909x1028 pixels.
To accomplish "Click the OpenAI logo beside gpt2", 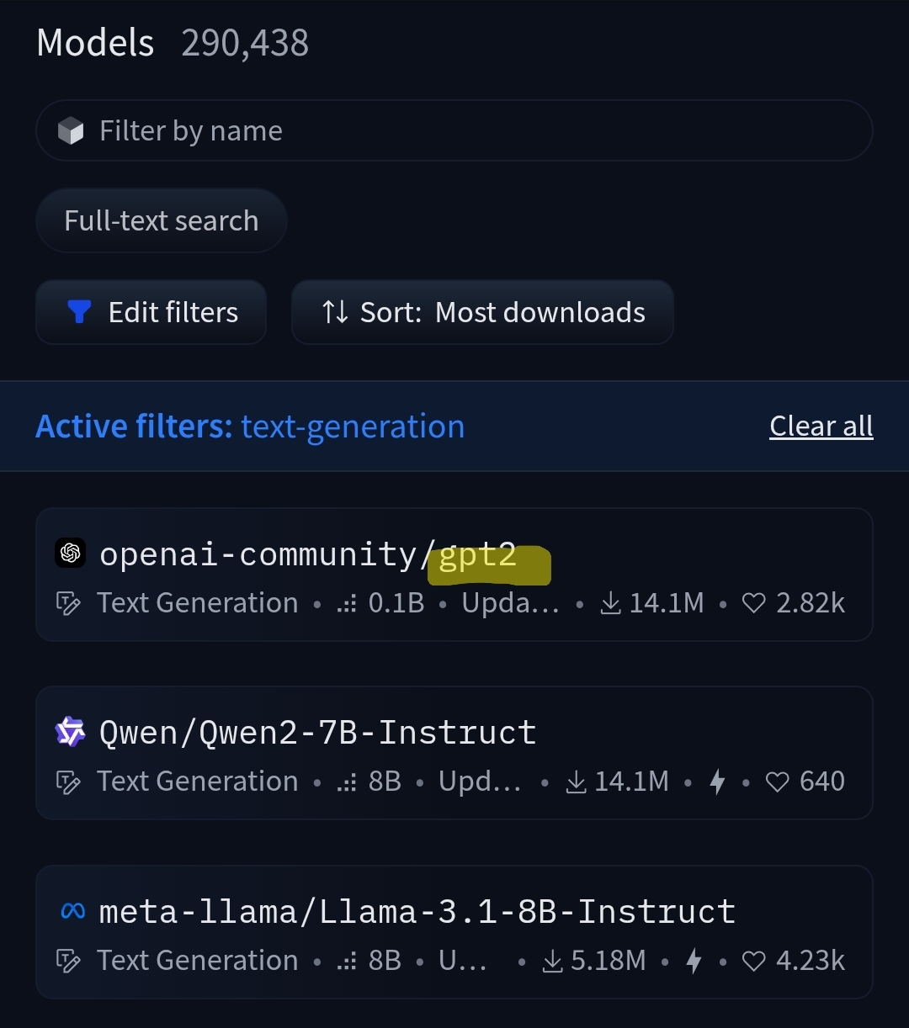I will 71,554.
